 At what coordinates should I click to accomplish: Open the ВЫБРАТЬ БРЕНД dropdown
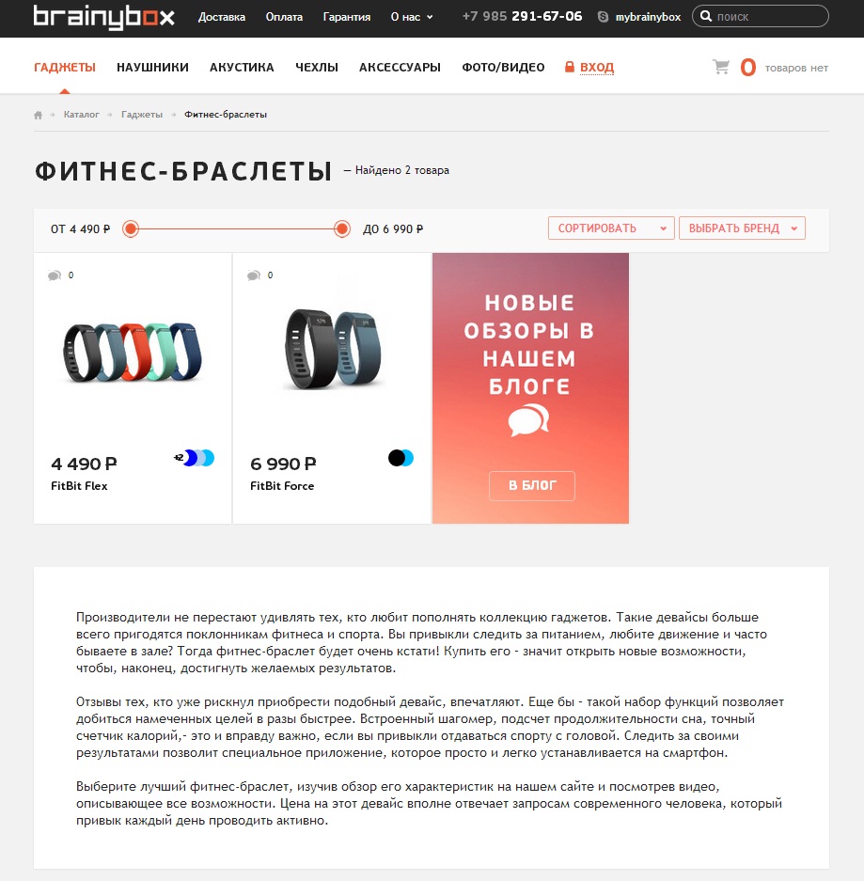(x=742, y=228)
